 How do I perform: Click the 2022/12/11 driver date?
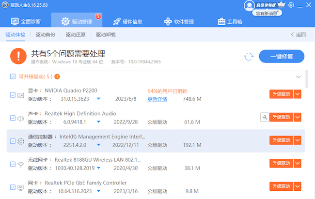click(126, 145)
